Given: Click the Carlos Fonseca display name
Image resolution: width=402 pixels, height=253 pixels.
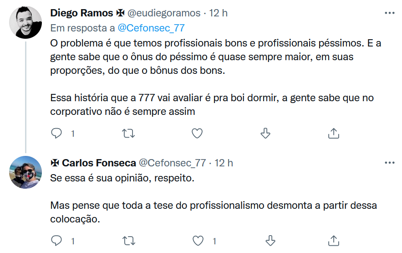Looking at the screenshot, I should (98, 163).
